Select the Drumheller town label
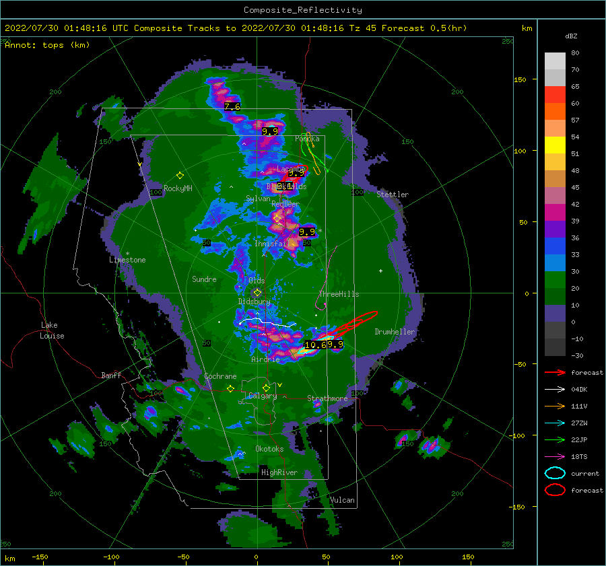This screenshot has width=606, height=566. pyautogui.click(x=395, y=332)
